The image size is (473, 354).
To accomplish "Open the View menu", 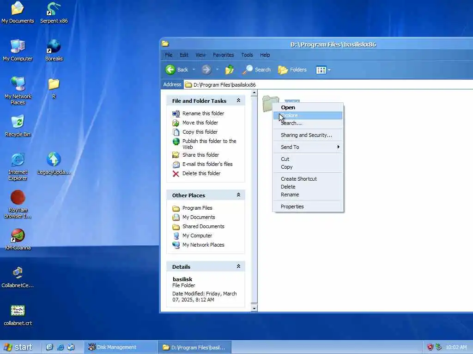I will pyautogui.click(x=200, y=55).
